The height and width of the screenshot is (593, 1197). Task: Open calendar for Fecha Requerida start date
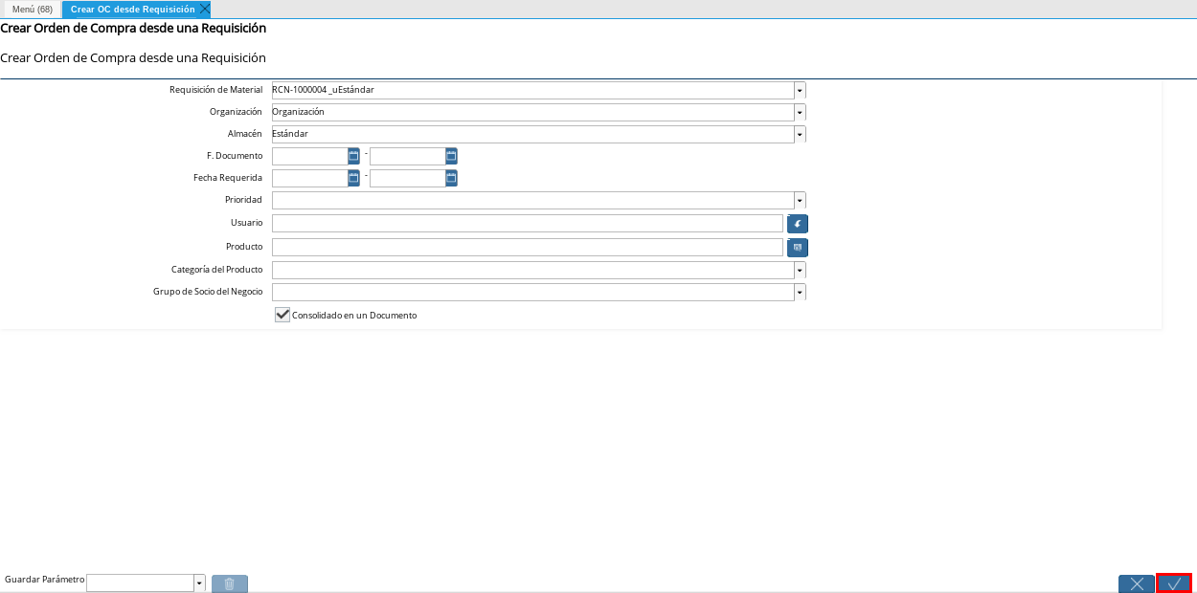click(353, 178)
